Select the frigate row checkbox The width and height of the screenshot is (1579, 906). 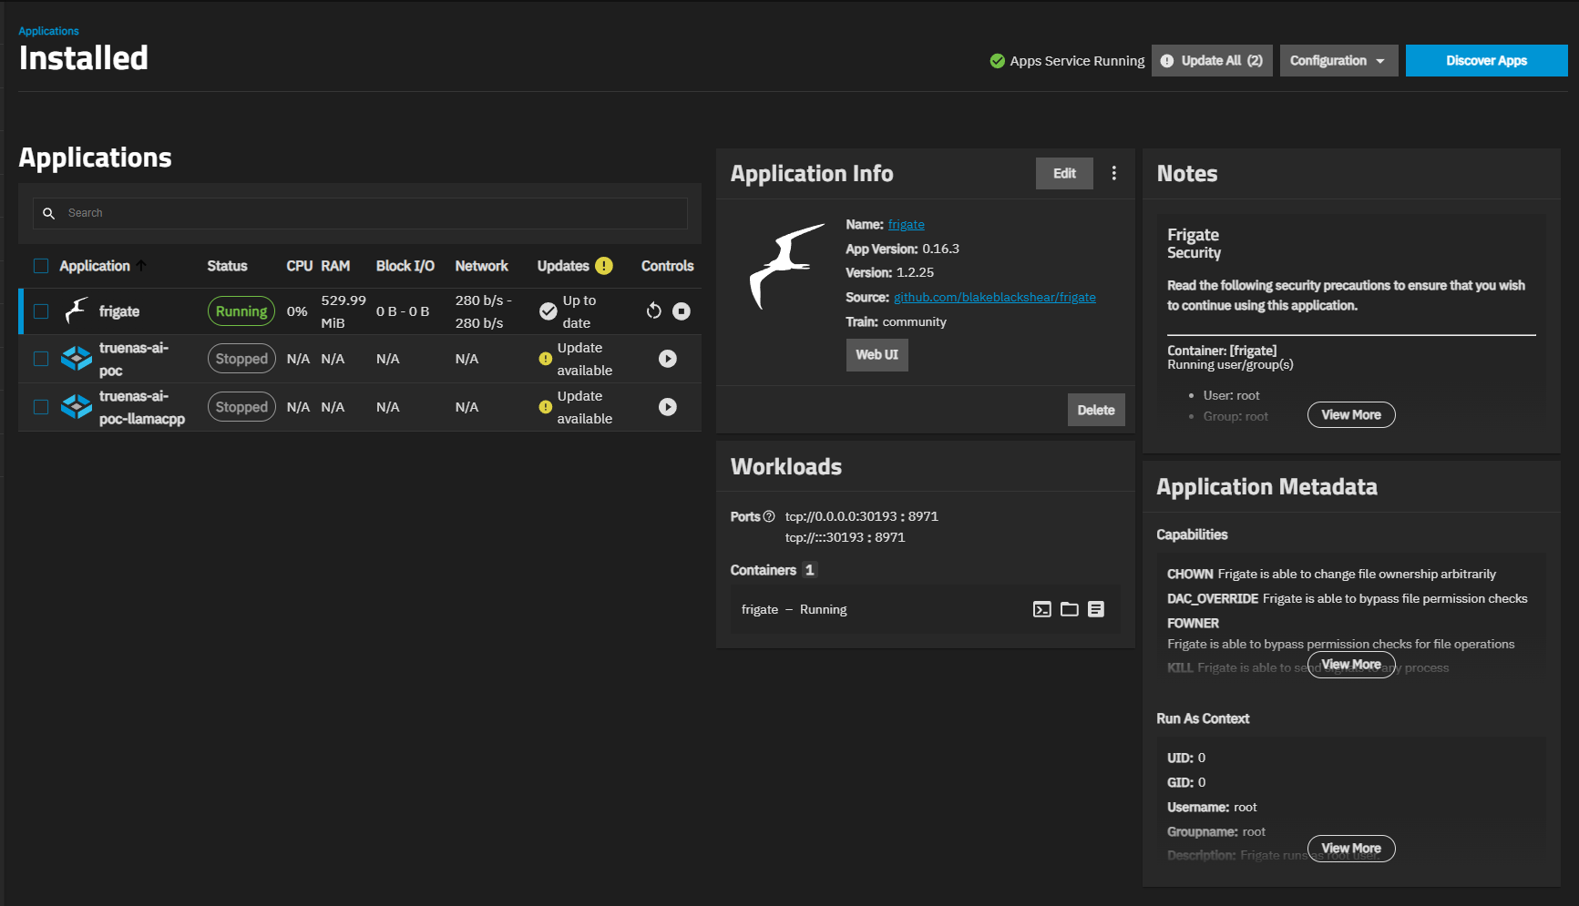41,311
